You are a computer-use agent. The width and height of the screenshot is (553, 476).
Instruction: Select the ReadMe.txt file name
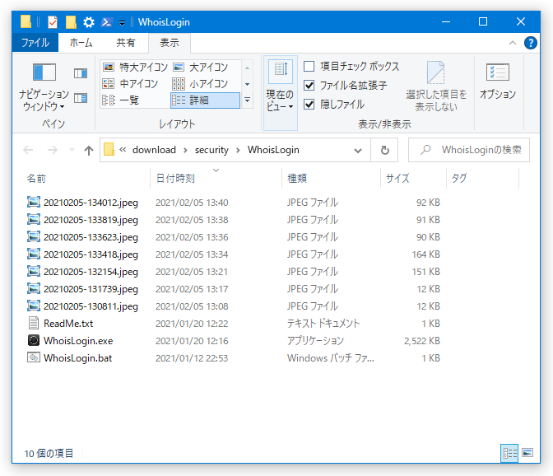[68, 324]
